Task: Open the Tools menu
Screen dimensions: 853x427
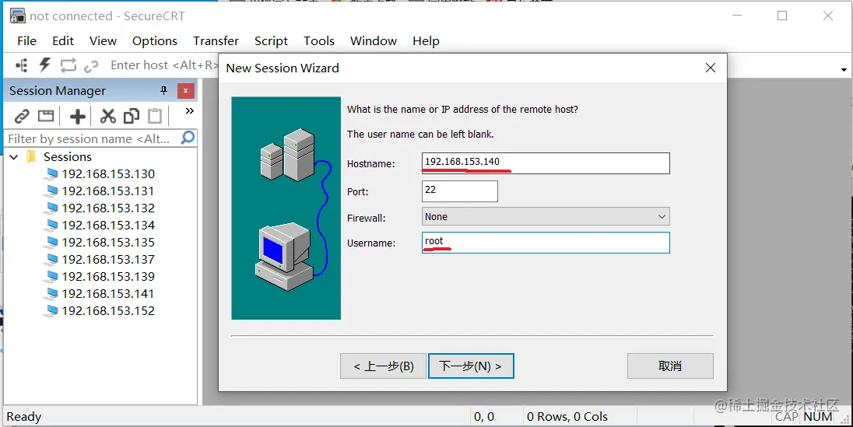Action: coord(319,40)
